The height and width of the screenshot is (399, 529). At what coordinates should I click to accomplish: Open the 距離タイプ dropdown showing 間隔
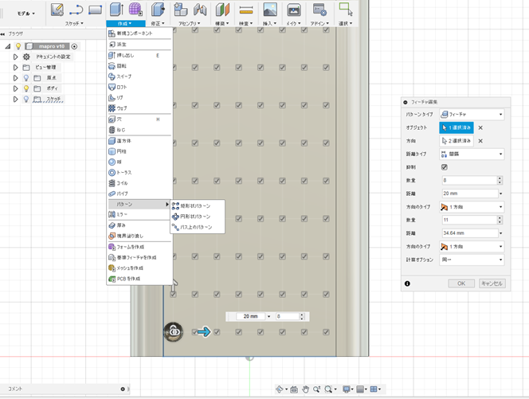[472, 154]
